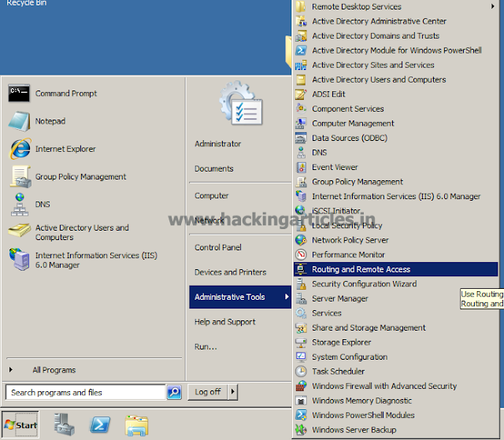Click the Command Prompt icon
Image resolution: width=504 pixels, height=440 pixels.
pyautogui.click(x=19, y=94)
